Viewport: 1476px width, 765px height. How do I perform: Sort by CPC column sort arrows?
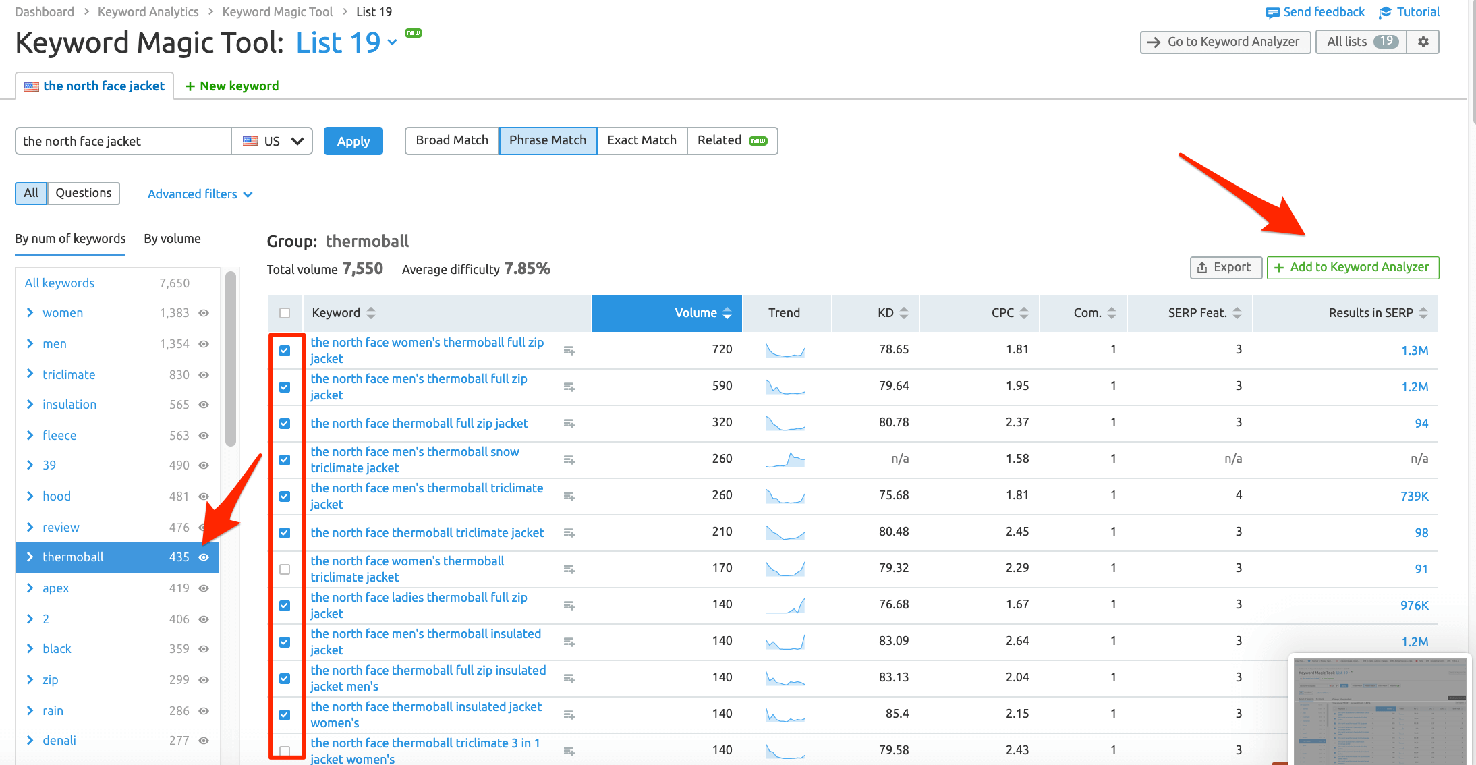coord(1024,313)
